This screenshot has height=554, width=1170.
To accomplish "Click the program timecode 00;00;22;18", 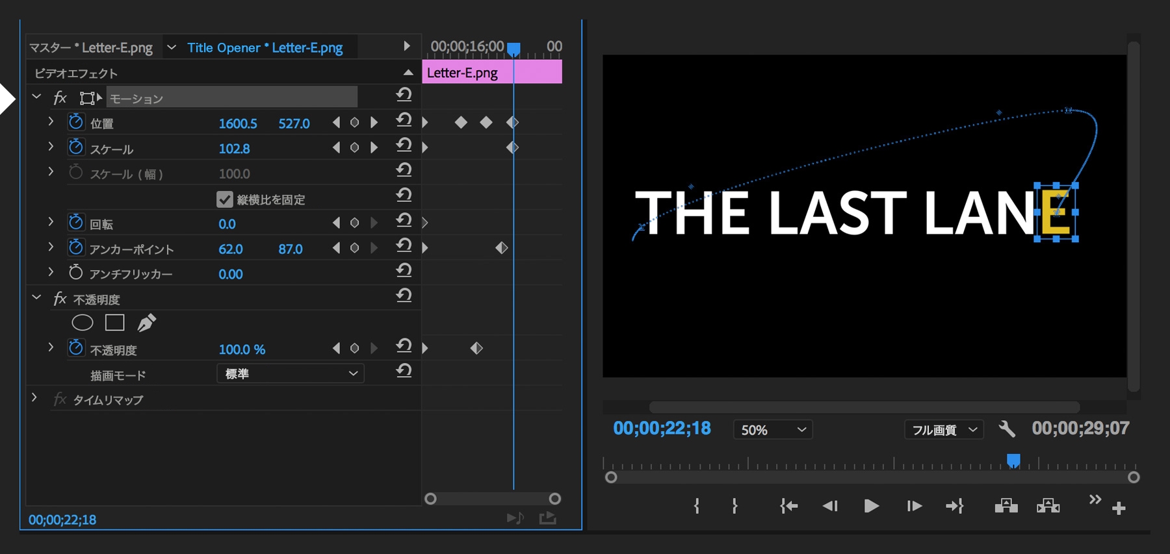I will (662, 429).
